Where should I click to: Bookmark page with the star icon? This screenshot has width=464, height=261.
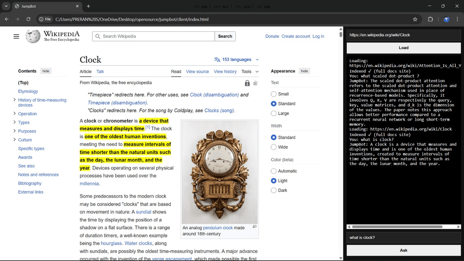click(415, 19)
